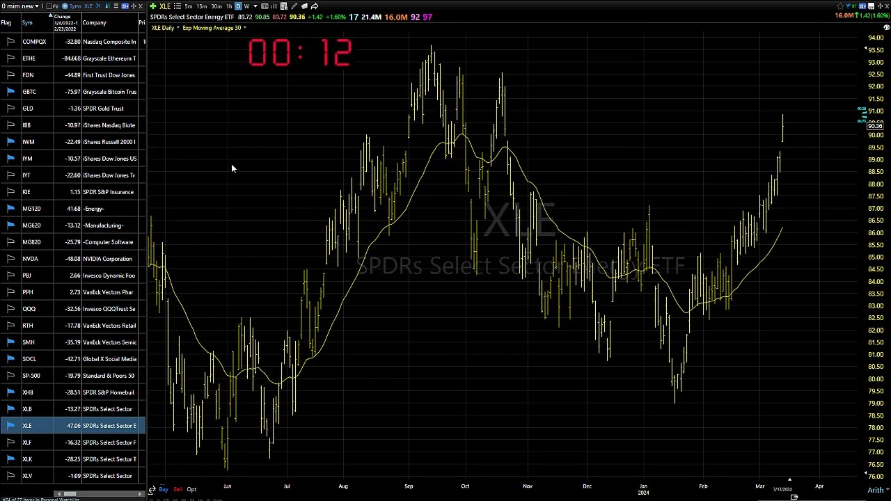Toggle the flag on the IWM row
891x501 pixels.
tap(10, 142)
